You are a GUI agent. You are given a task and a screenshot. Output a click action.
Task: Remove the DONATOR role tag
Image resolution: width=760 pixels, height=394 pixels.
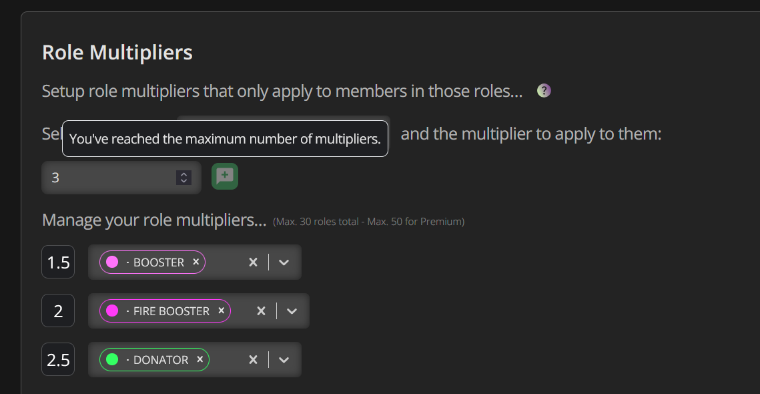(200, 359)
